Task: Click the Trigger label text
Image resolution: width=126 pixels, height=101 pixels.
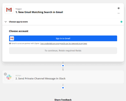Action: tap(18, 9)
